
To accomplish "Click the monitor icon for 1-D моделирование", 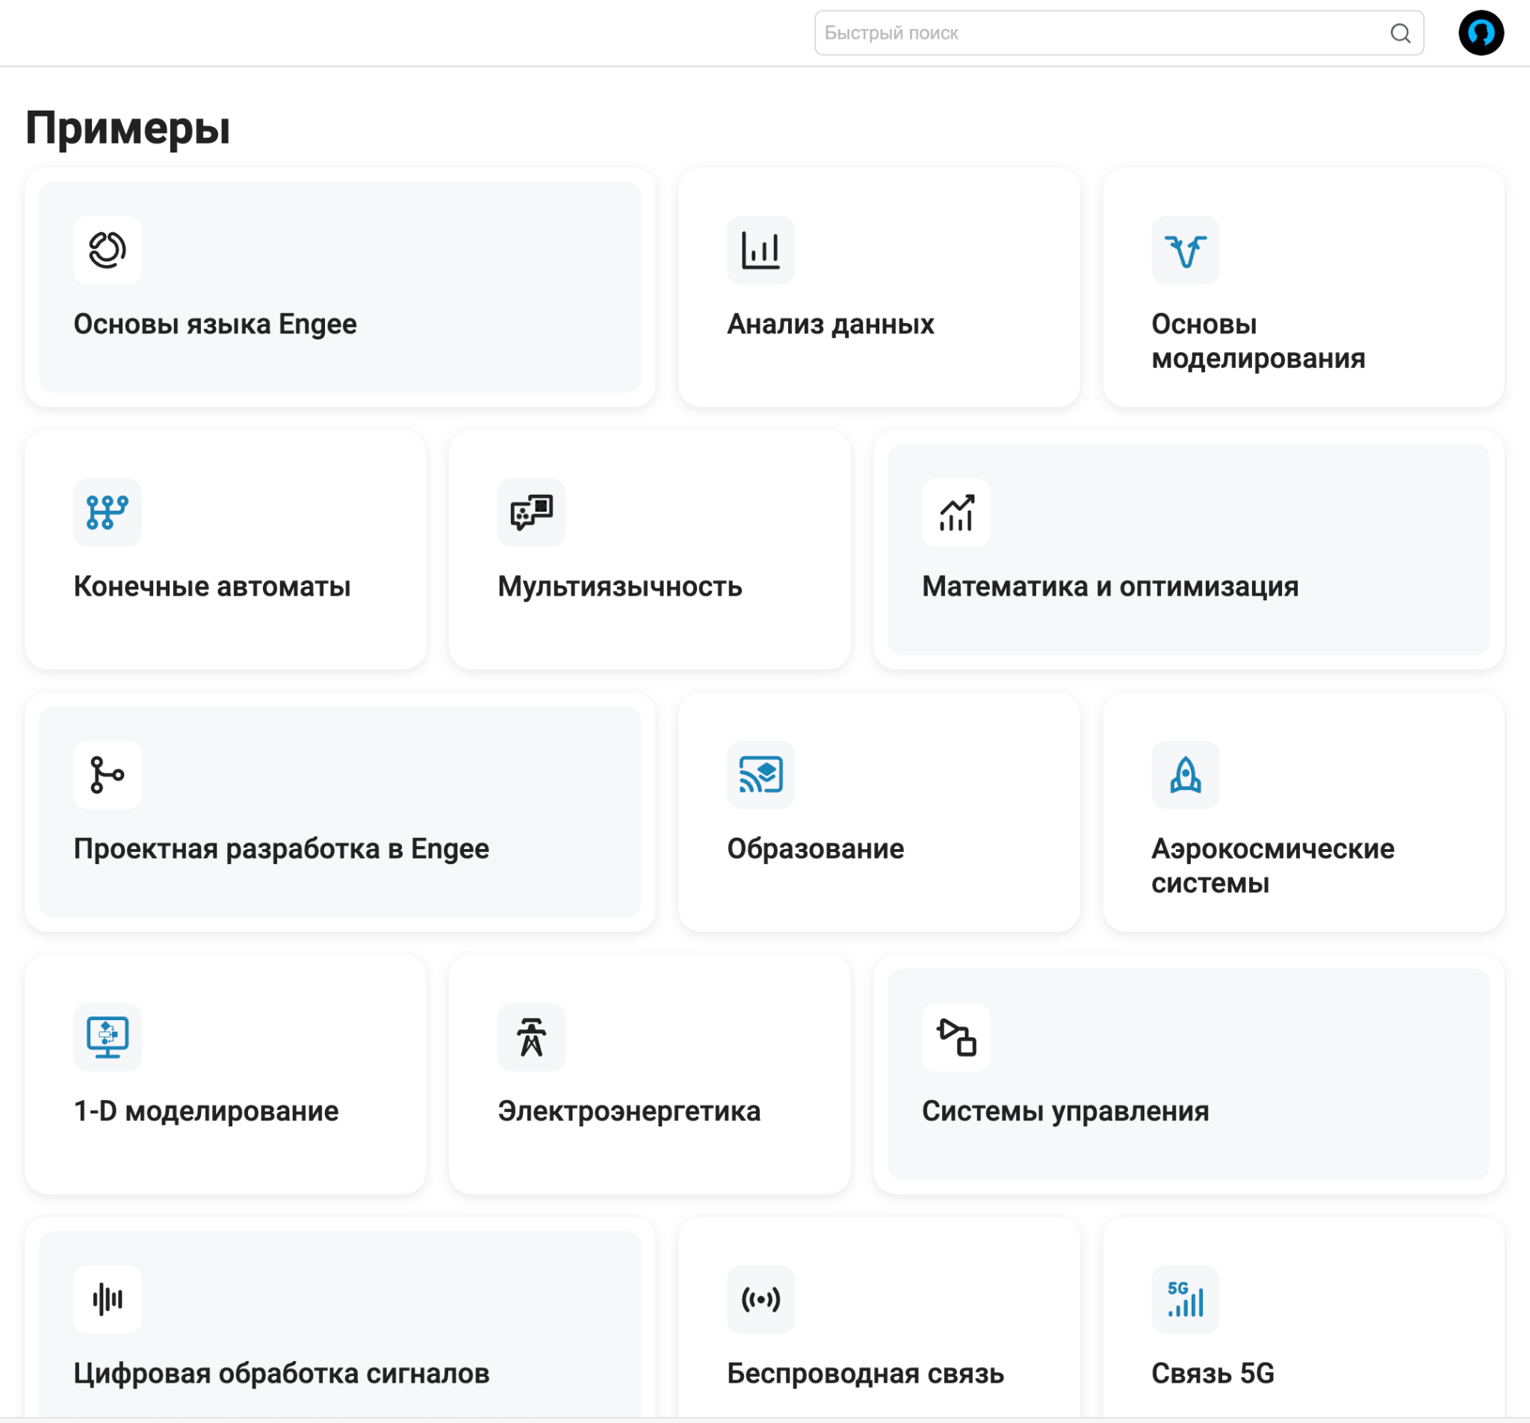I will [x=107, y=1037].
